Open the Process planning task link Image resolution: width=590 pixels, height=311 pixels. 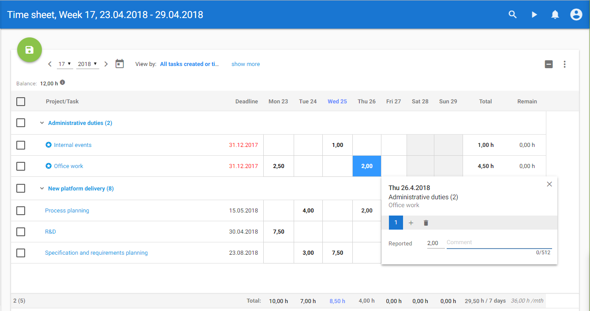coord(67,211)
